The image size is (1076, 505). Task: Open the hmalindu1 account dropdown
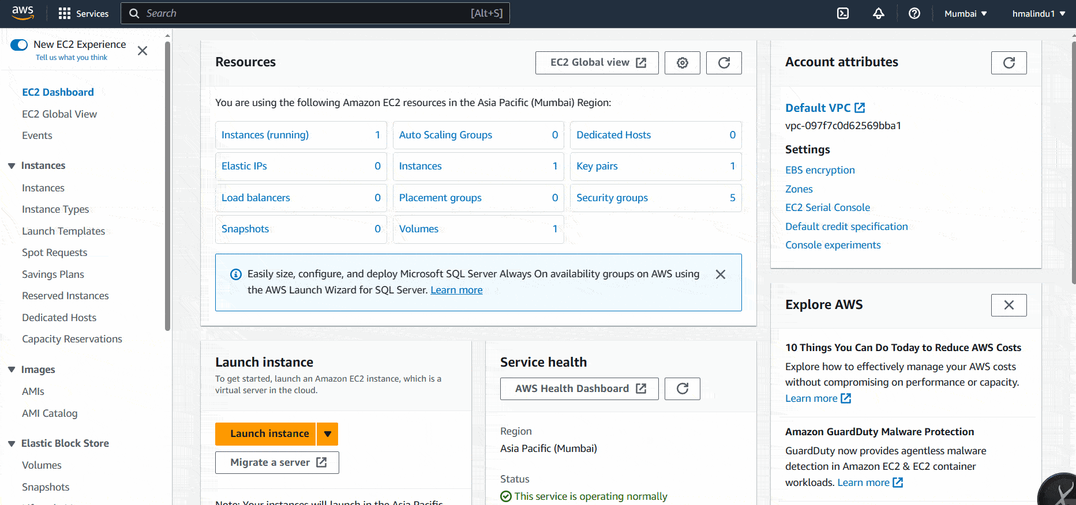point(1038,13)
